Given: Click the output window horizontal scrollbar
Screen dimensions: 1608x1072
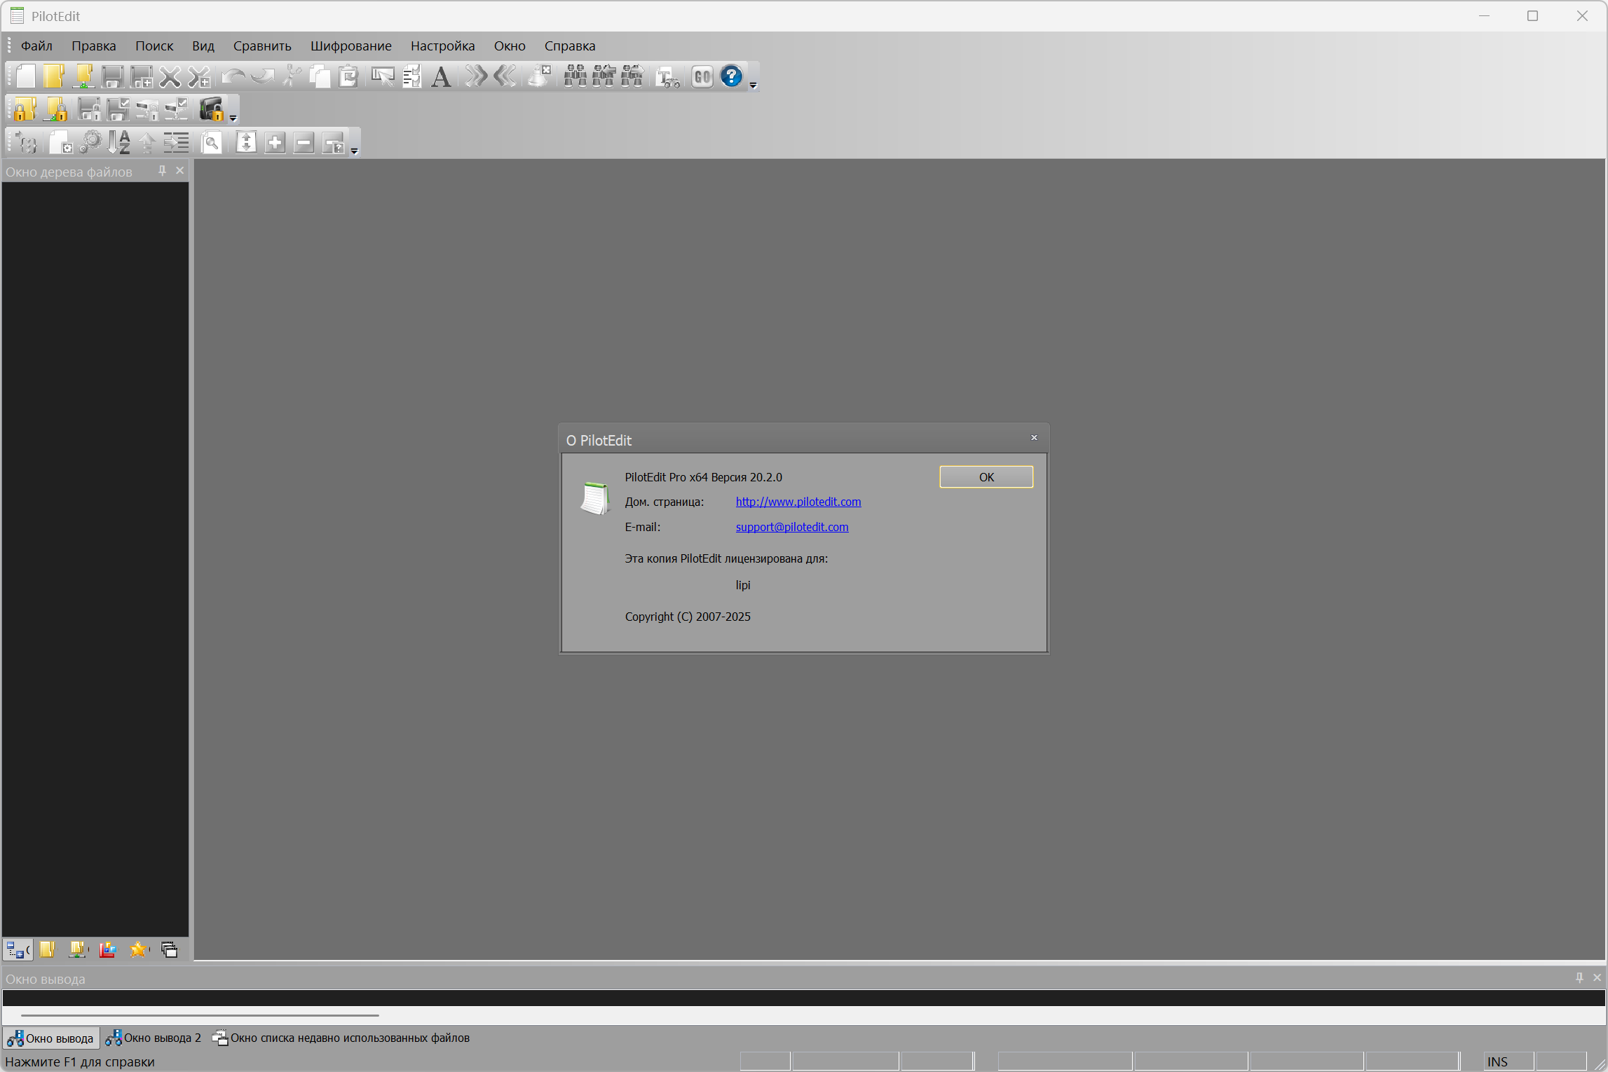Looking at the screenshot, I should click(x=200, y=1015).
